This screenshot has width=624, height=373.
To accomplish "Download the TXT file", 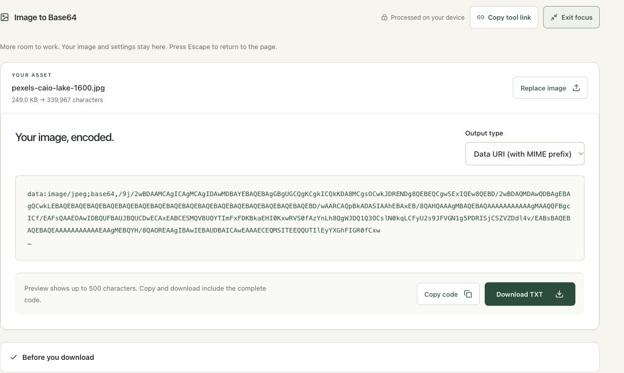I will (530, 294).
